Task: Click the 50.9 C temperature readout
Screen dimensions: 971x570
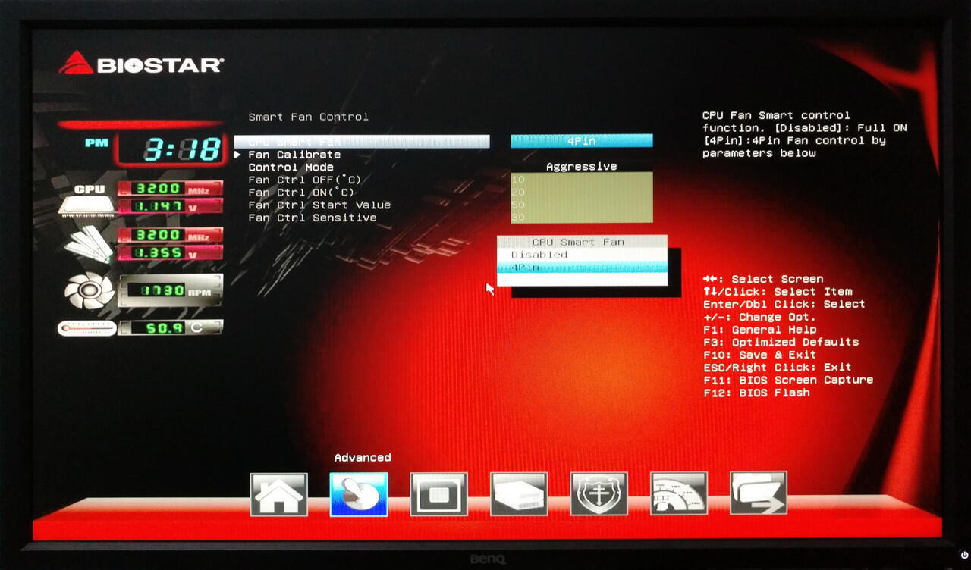Action: (x=171, y=327)
